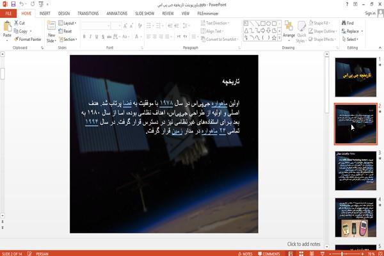384x256 pixels.
Task: Click the 1994 hyperlink in slide text
Action: (92, 122)
